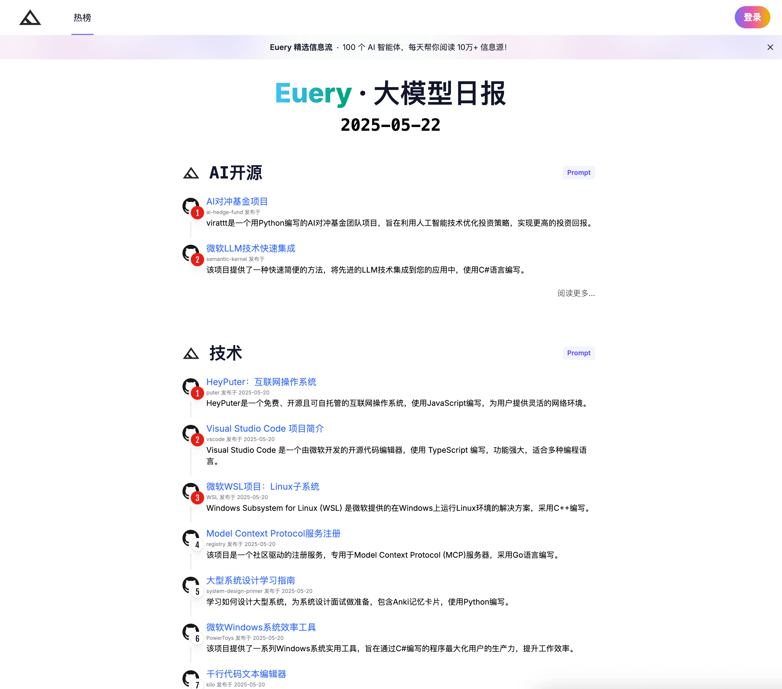Viewport: 782px width, 689px height.
Task: Open the AI对冲基金项目 link
Action: 237,202
